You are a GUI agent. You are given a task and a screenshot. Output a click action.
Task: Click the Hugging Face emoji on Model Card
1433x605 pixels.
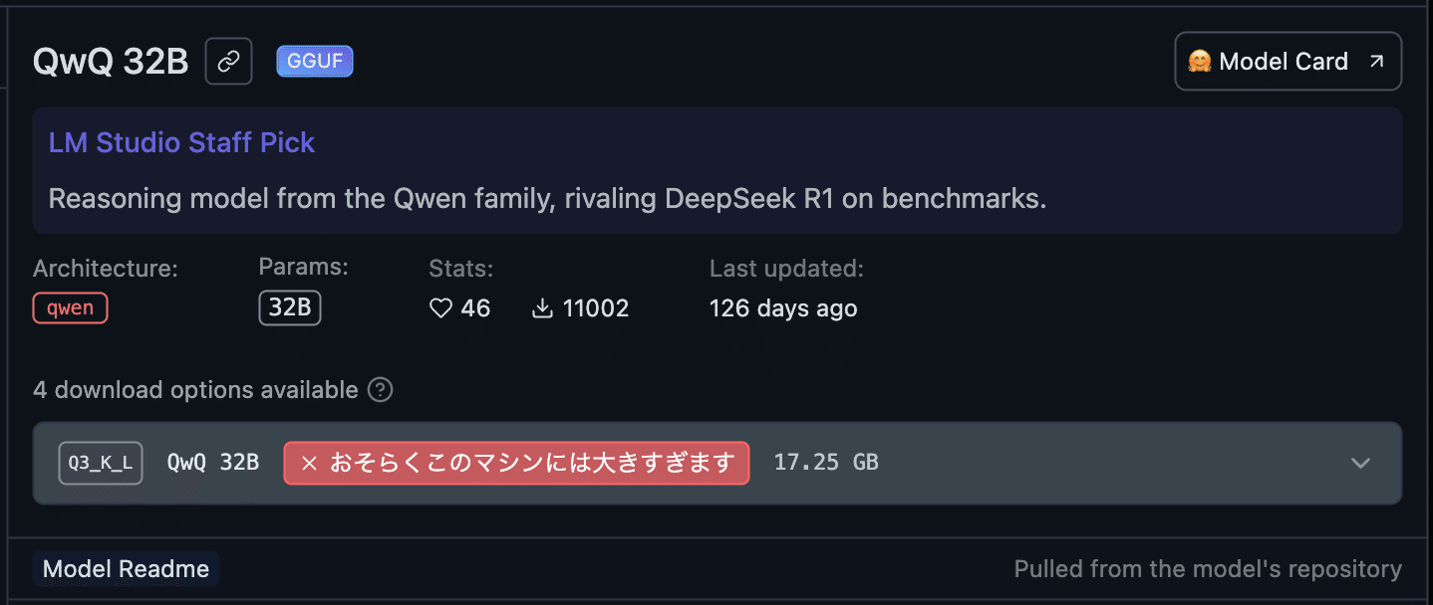coord(1199,62)
